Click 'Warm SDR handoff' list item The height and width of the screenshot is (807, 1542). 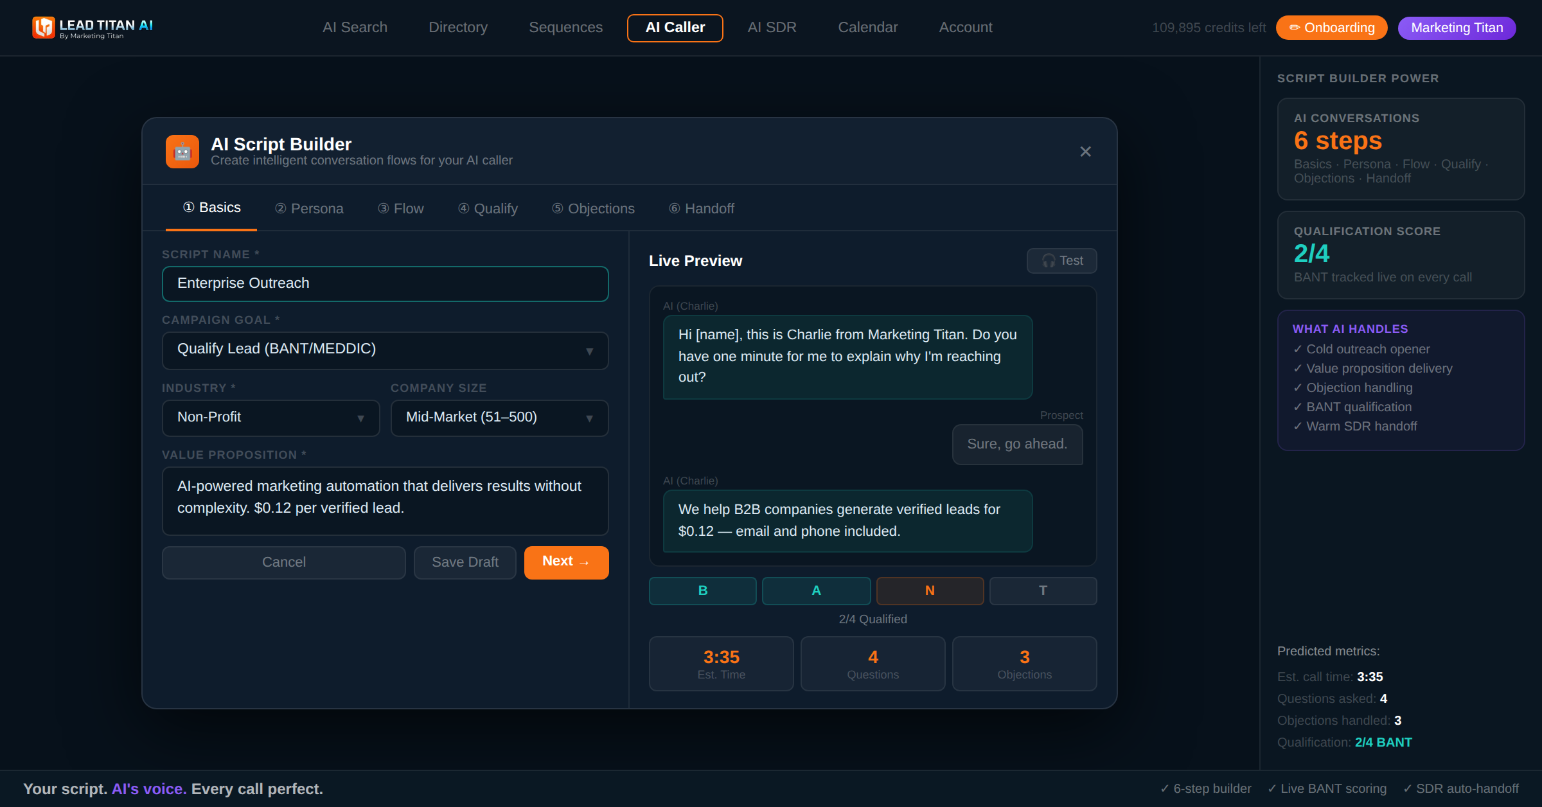1355,426
